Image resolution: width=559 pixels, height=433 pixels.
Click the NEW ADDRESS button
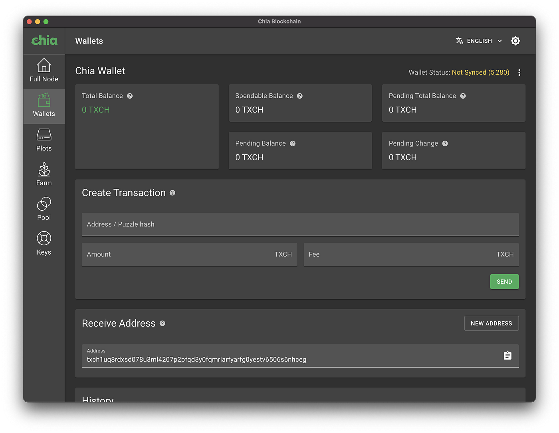[491, 323]
